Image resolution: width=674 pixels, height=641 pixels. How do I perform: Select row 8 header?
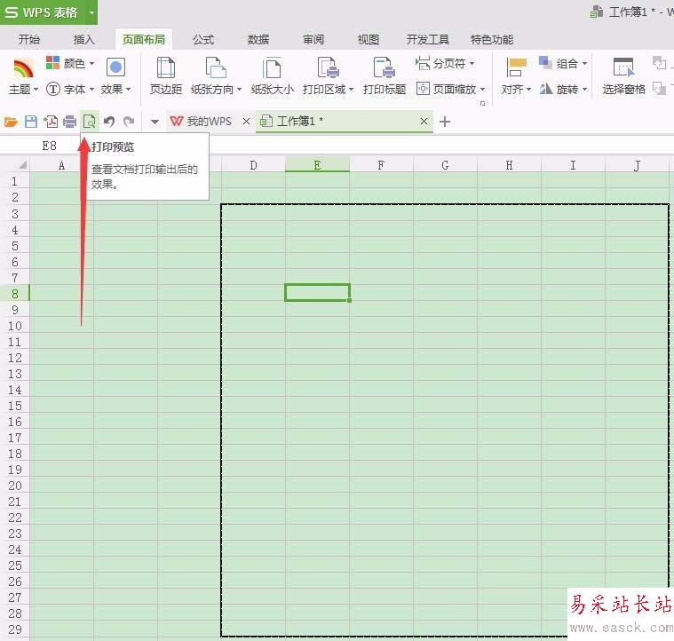[14, 294]
